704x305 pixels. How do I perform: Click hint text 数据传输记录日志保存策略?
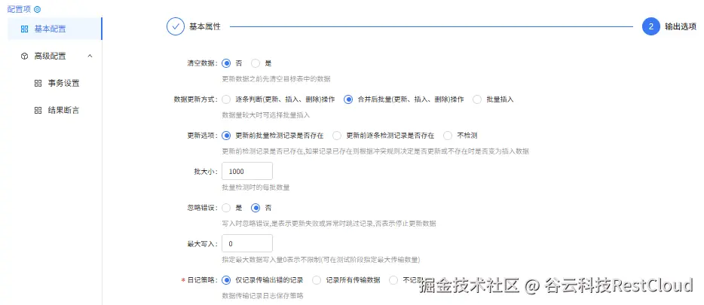click(x=262, y=296)
